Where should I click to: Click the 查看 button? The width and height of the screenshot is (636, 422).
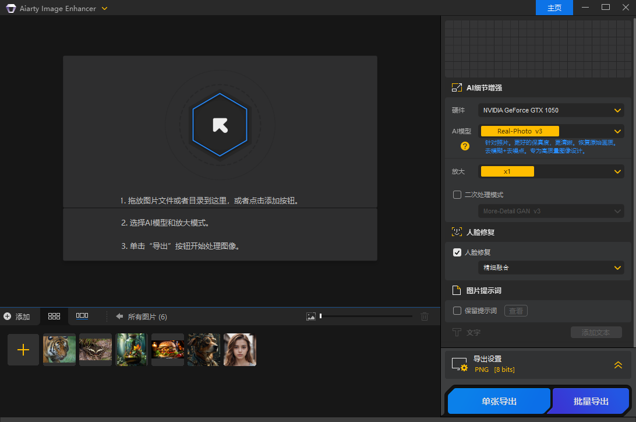(x=516, y=311)
